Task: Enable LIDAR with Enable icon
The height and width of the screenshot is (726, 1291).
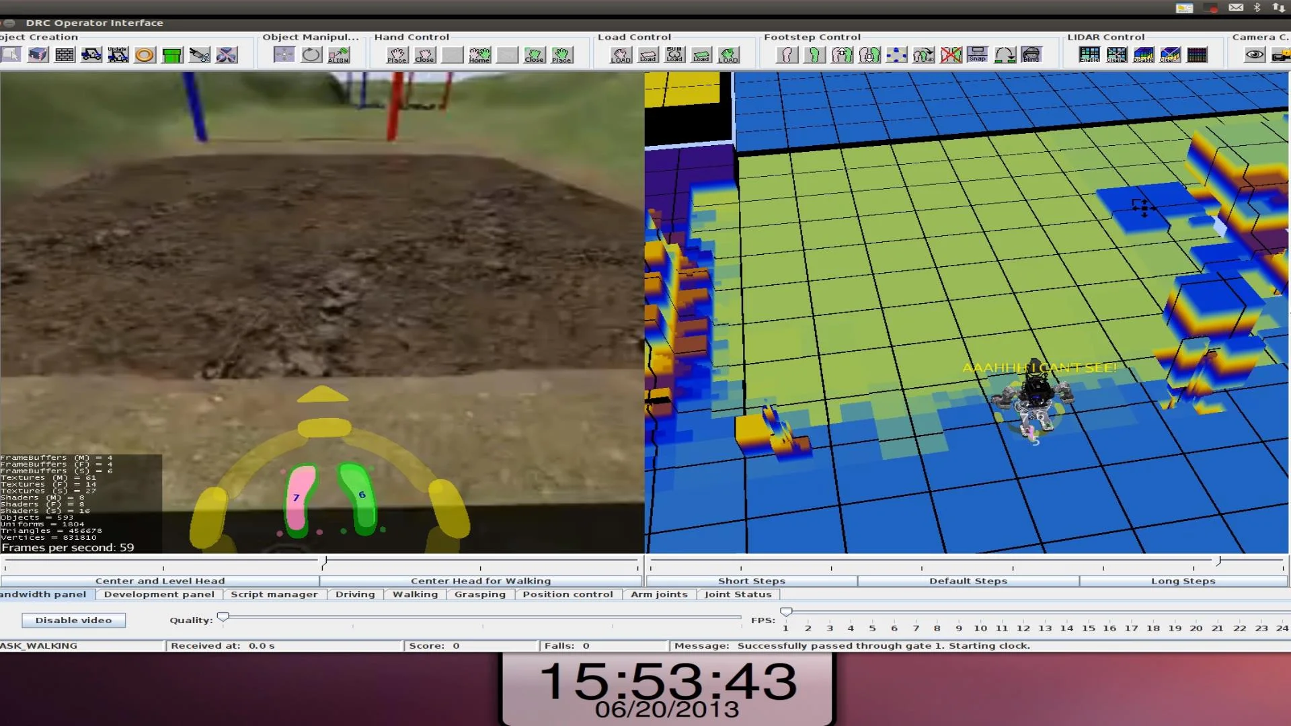Action: point(1089,54)
